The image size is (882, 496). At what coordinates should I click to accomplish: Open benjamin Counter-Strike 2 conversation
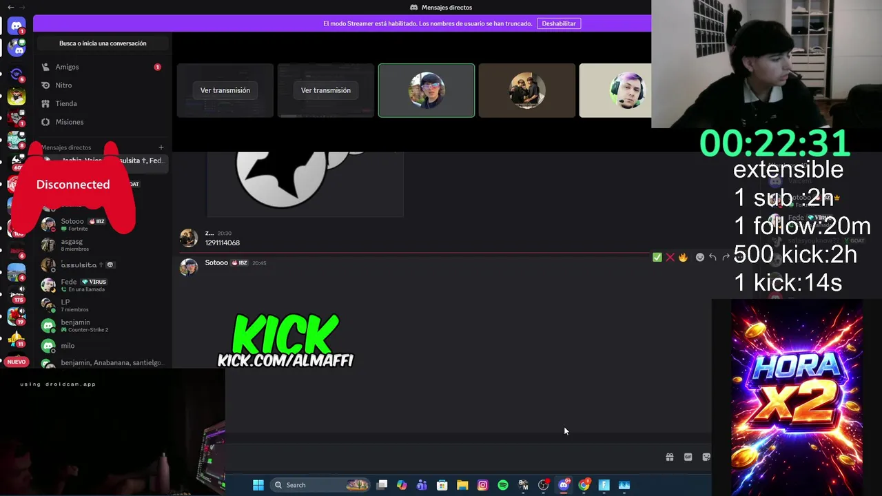103,325
